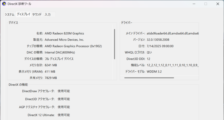224x120 pixels.
Task: Click Direct3D アクセラレータ status 使用可能
Action: [64, 99]
